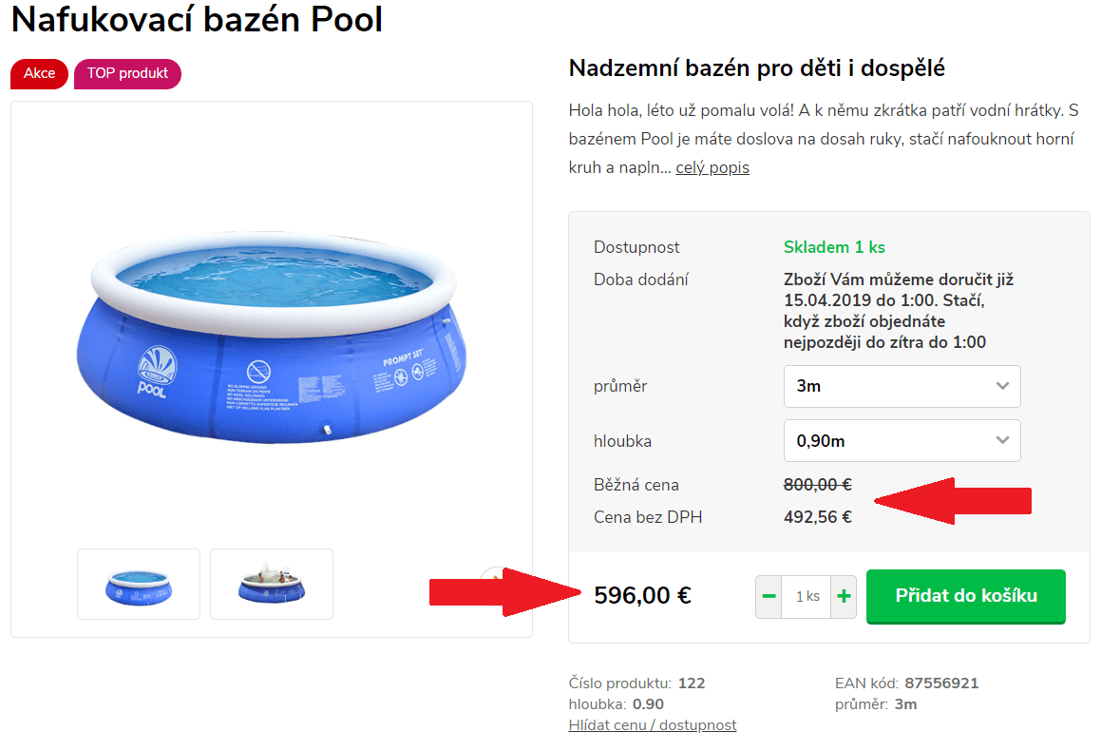
Task: Click the pink TOP produkt badge
Action: (127, 74)
